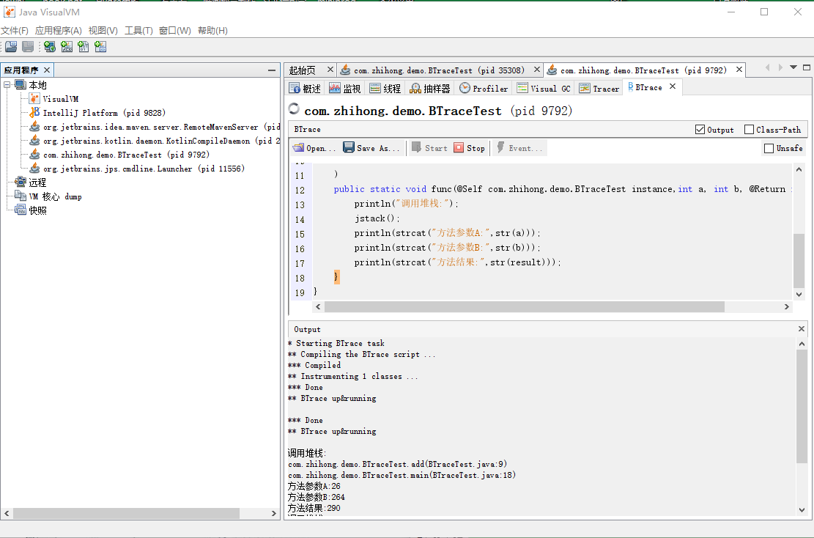Close the 起始页 tab
This screenshot has height=538, width=814.
pyautogui.click(x=330, y=70)
